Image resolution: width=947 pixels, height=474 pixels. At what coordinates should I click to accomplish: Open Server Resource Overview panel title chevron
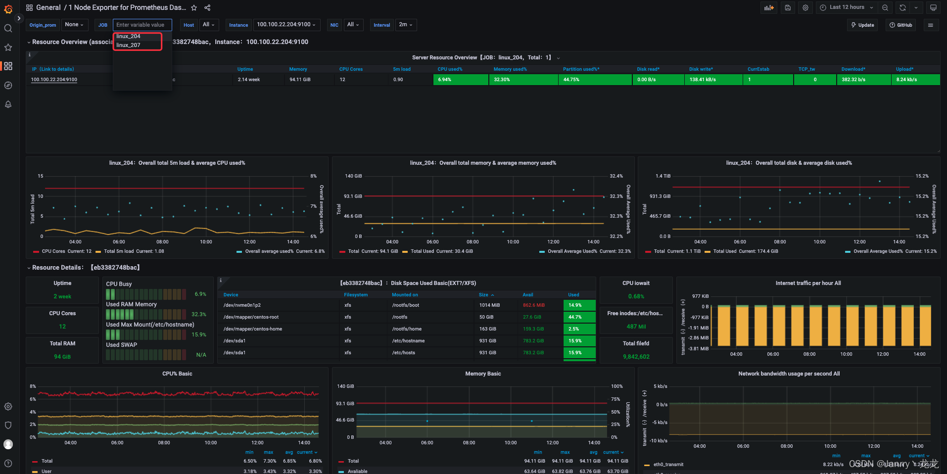559,58
